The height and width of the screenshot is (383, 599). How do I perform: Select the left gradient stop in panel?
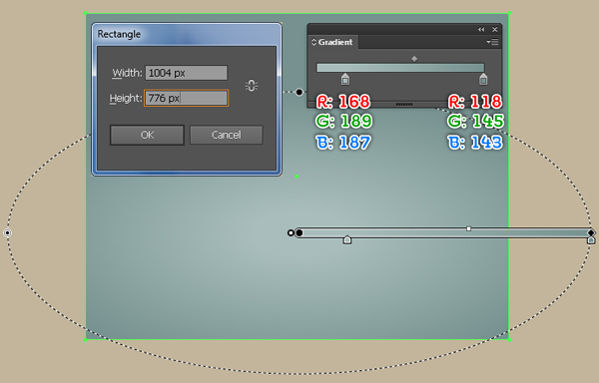click(x=345, y=79)
